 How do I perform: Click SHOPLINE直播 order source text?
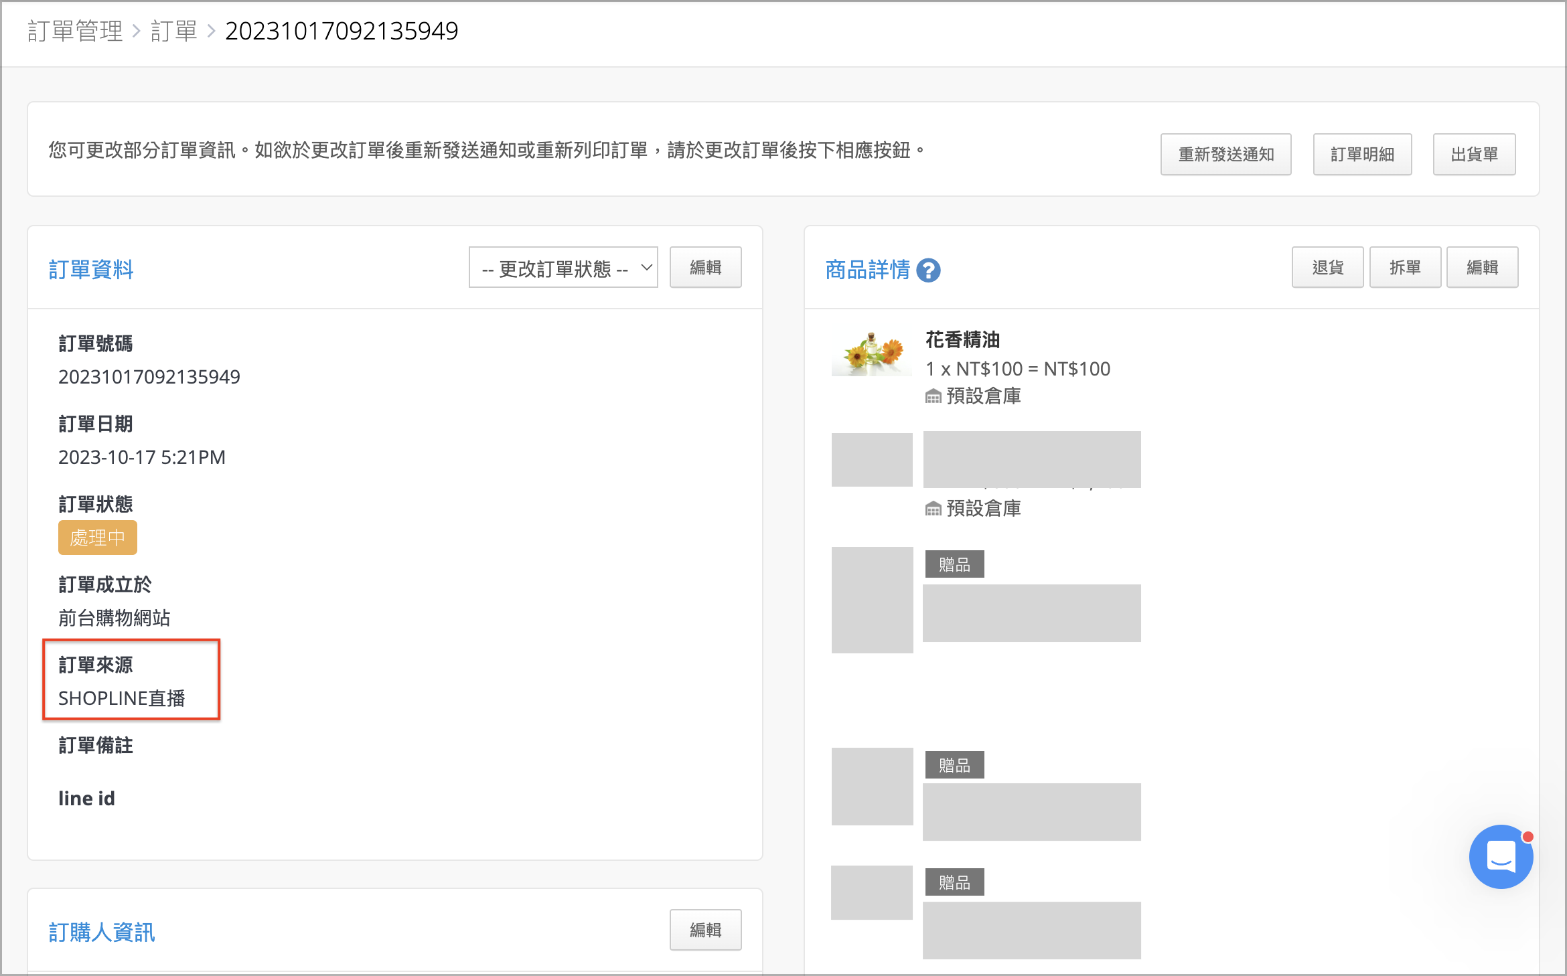click(122, 698)
